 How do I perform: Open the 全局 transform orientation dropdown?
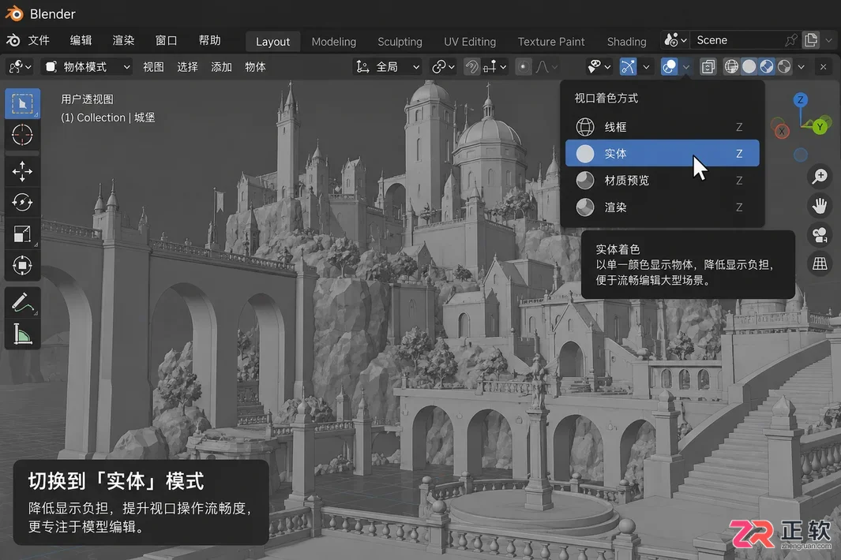coord(387,67)
